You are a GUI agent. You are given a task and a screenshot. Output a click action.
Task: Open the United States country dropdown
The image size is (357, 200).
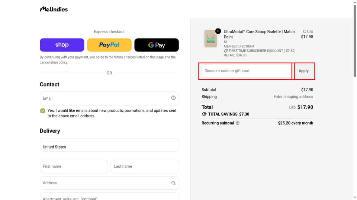pos(109,145)
